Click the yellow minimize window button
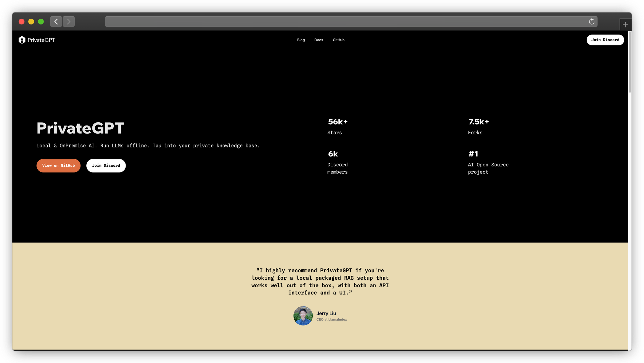Image resolution: width=644 pixels, height=363 pixels. tap(31, 22)
